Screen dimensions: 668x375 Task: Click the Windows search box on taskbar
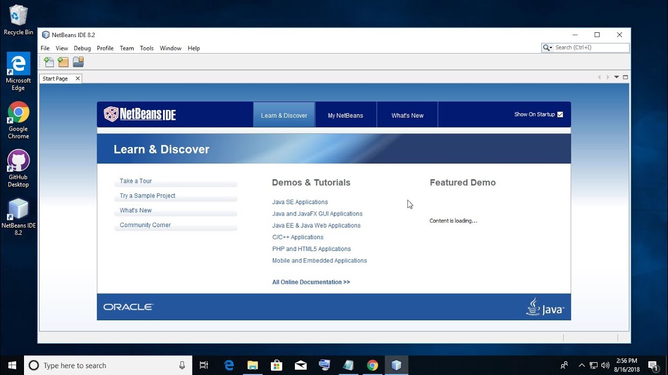point(108,365)
